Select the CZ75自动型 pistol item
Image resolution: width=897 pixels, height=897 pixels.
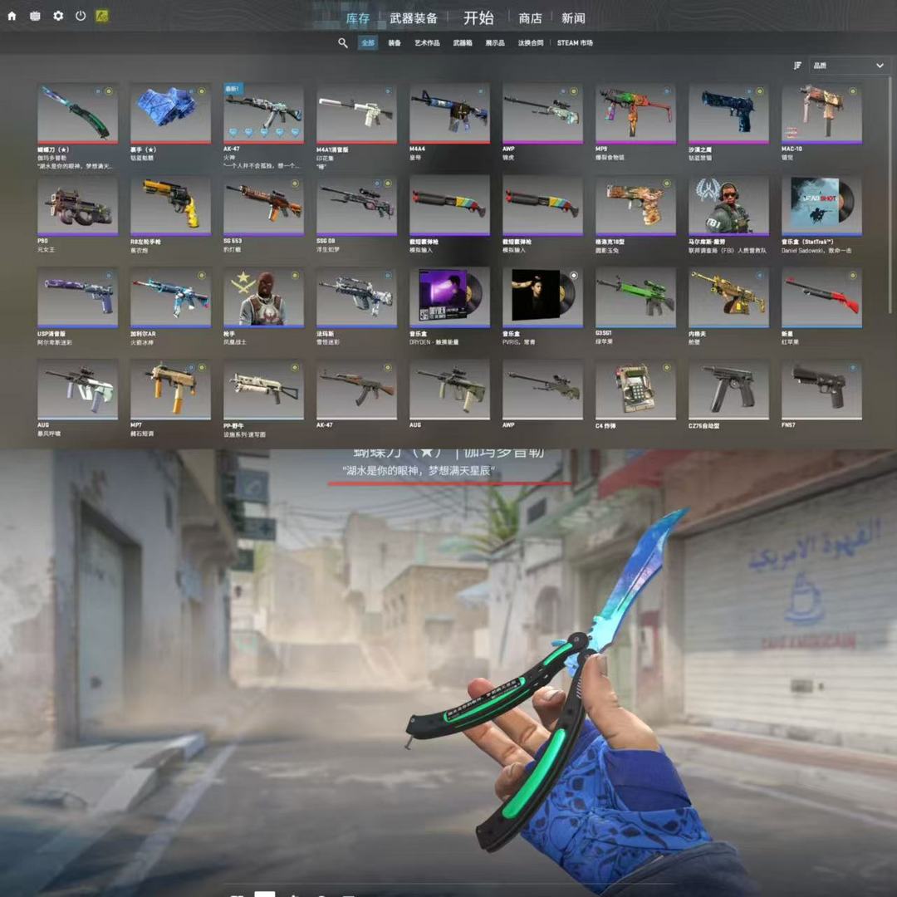click(729, 390)
